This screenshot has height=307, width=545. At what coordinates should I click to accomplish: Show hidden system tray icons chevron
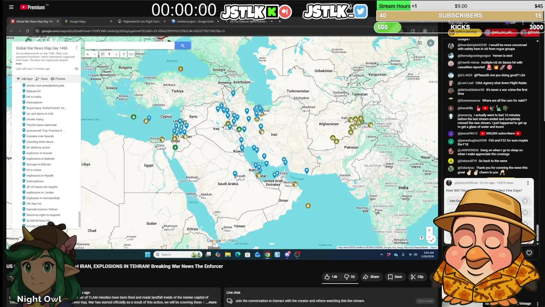click(381, 255)
